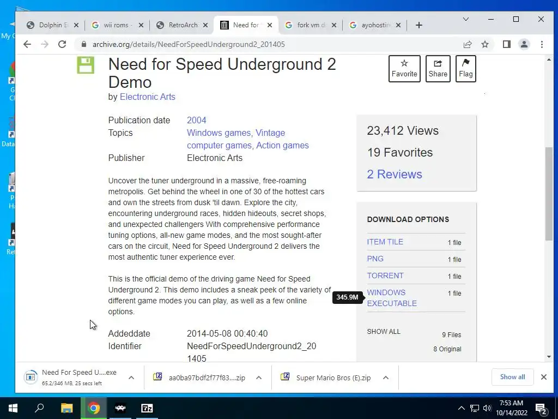The height and width of the screenshot is (419, 558).
Task: Open the network status tray icon
Action: 475,408
